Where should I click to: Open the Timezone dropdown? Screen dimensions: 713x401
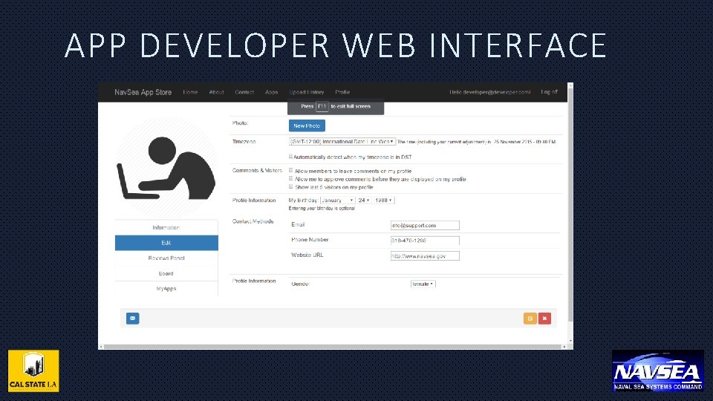pyautogui.click(x=342, y=142)
